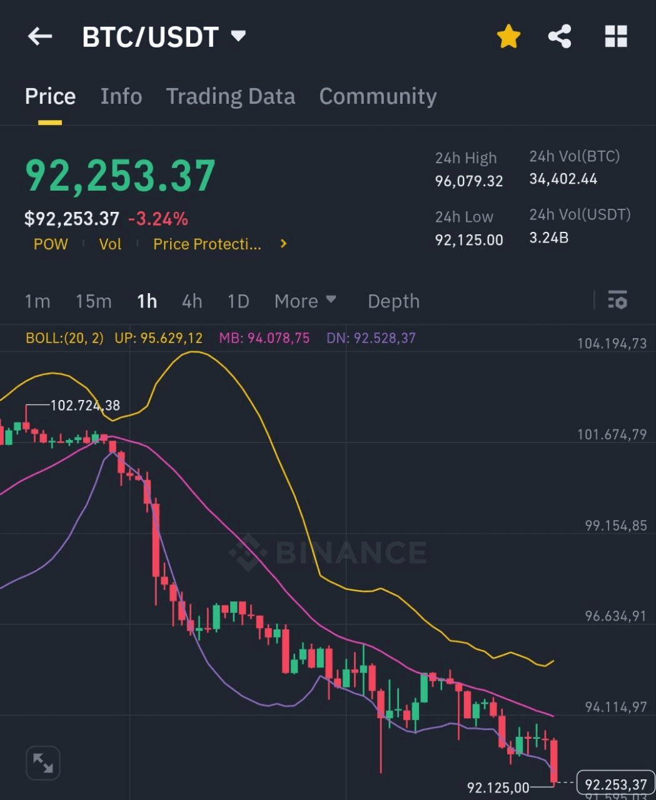Tap the POW tag
The width and height of the screenshot is (656, 800).
[x=51, y=244]
